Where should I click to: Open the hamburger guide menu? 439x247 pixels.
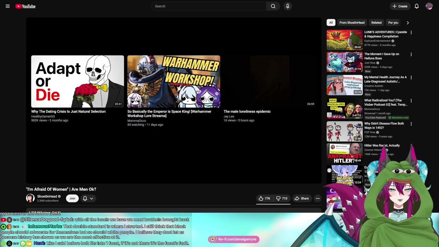(8, 6)
